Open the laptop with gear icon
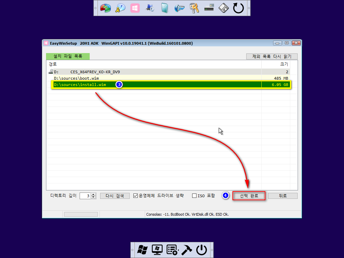This screenshot has height=258, width=344. 150,8
